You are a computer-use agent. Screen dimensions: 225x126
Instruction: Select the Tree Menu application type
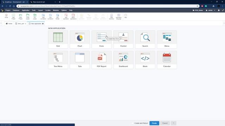(x=58, y=60)
